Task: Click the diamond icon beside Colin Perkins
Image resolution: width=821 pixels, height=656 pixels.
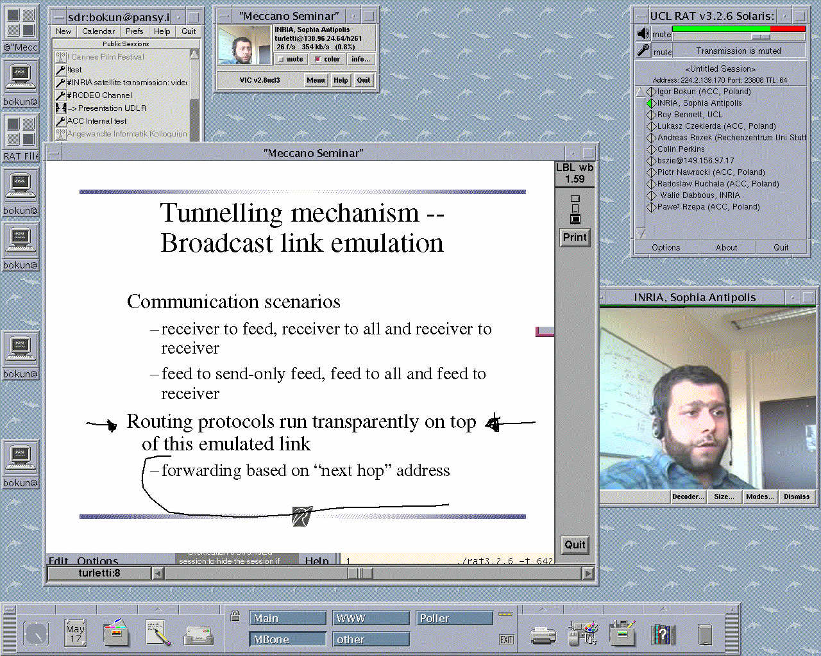Action: [651, 149]
